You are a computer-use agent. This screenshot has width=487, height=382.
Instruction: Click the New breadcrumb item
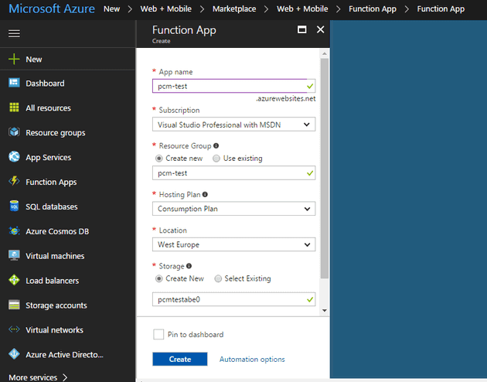(x=111, y=9)
